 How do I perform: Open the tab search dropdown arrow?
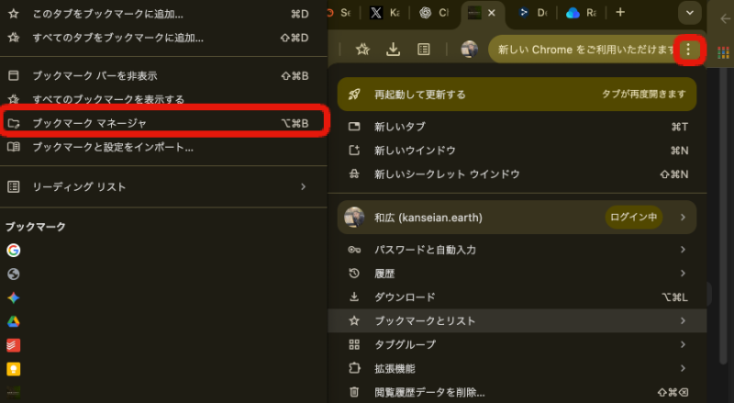click(690, 13)
